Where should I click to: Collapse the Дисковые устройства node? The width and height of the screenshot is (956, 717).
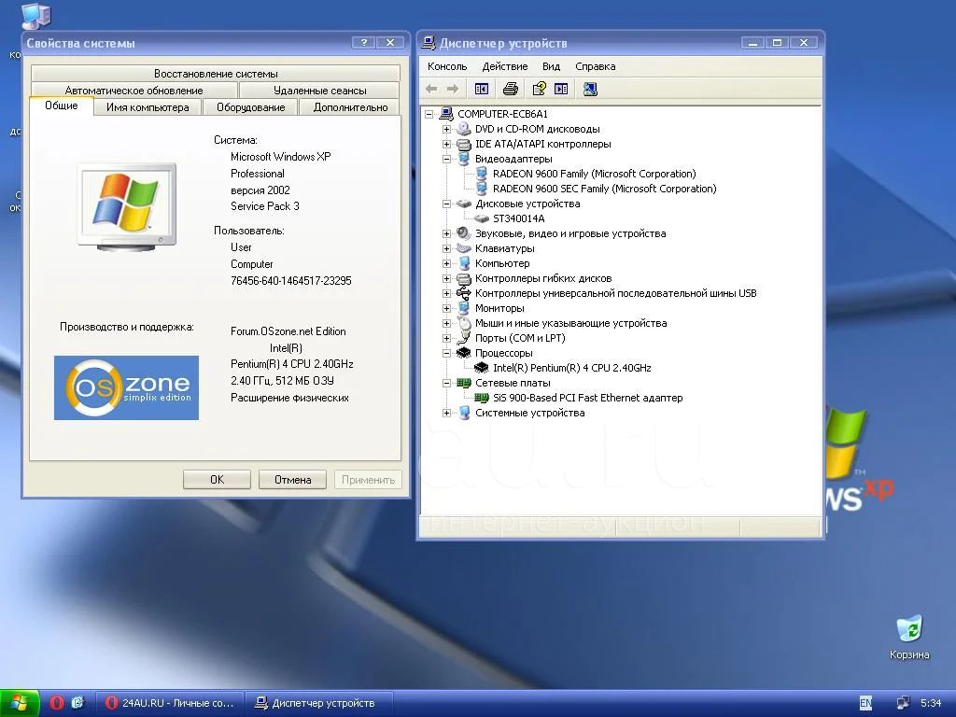click(447, 204)
